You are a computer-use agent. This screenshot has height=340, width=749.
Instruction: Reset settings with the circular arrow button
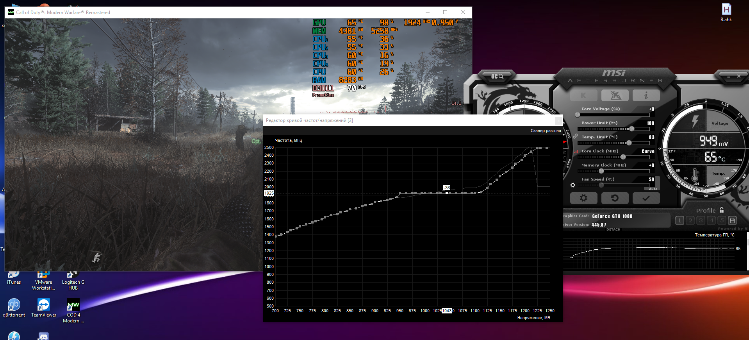coord(615,198)
